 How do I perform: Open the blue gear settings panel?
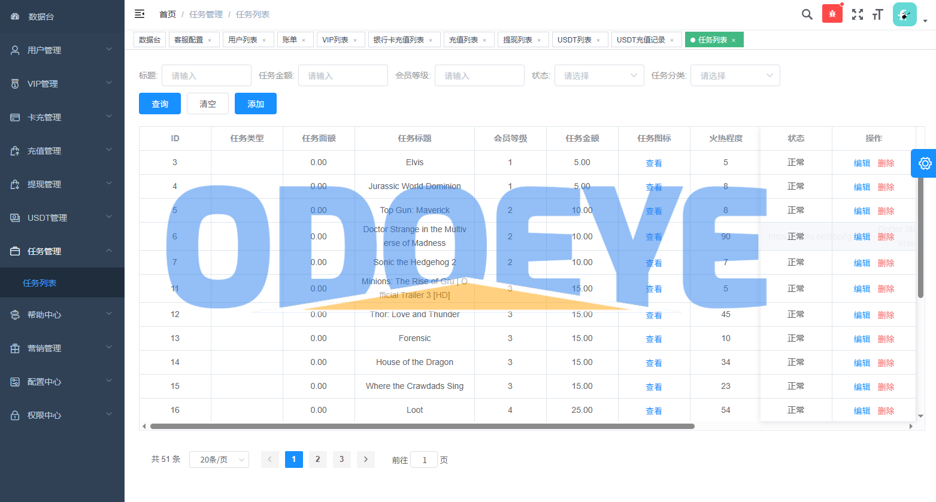(924, 163)
